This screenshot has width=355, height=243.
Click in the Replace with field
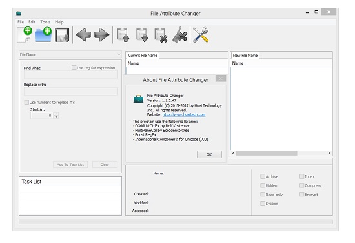70,91
